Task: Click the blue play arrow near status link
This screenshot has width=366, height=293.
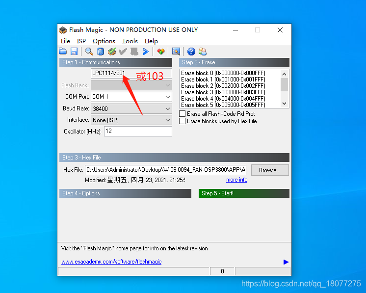Action: coord(286,262)
